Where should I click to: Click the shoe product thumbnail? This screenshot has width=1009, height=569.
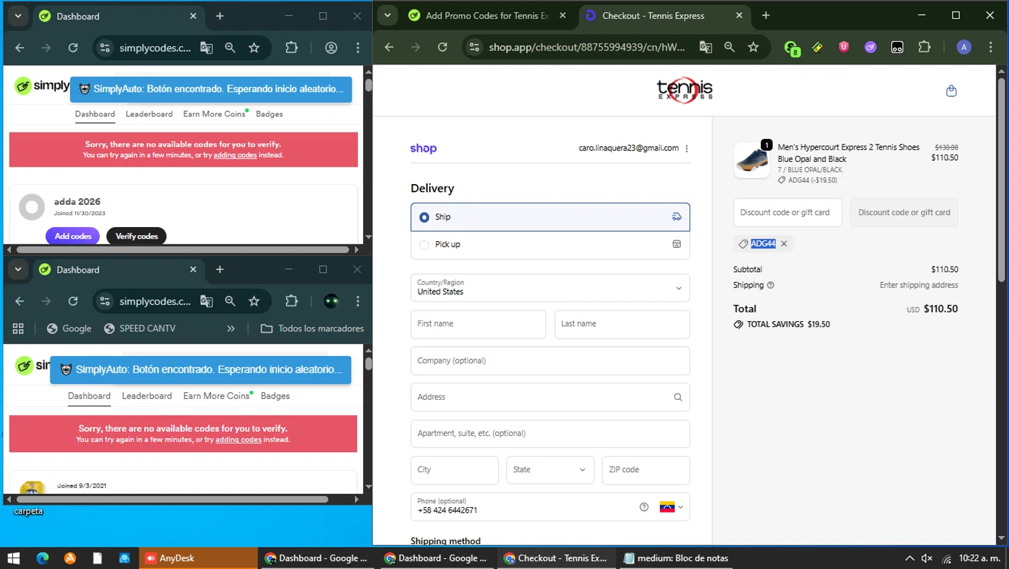click(x=752, y=161)
